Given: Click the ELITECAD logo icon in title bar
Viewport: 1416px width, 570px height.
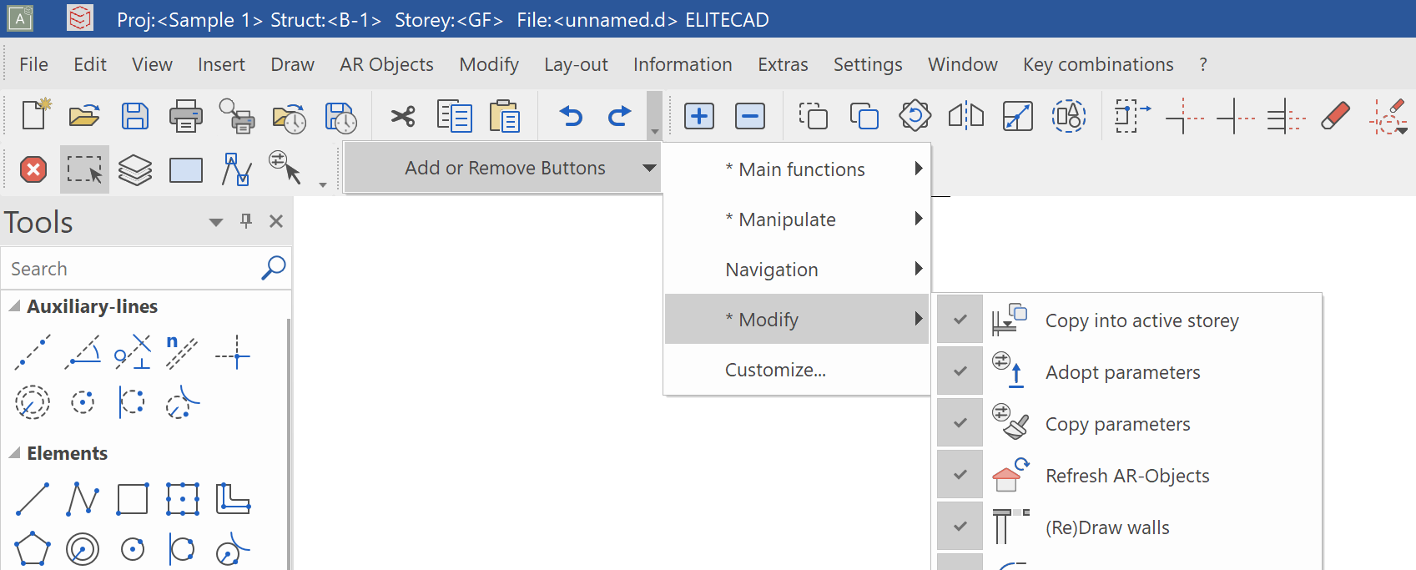Looking at the screenshot, I should coord(80,18).
